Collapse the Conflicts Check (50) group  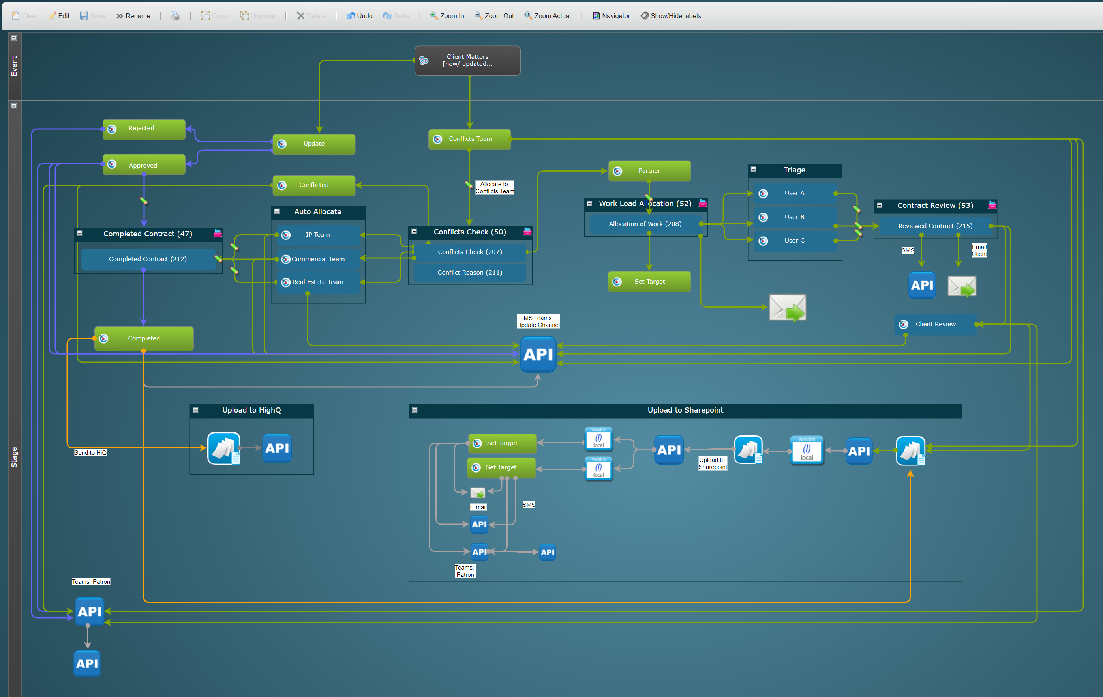pos(414,232)
